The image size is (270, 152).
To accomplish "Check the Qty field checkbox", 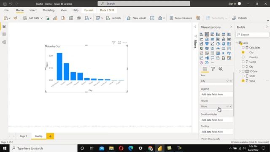I will (243, 67).
